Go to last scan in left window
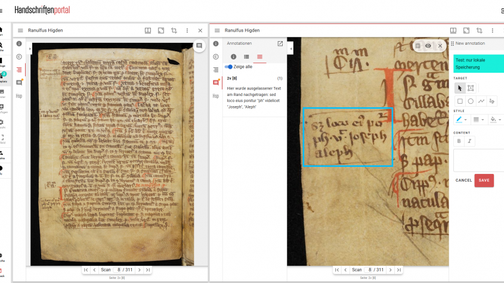This screenshot has width=504, height=283. point(148,270)
